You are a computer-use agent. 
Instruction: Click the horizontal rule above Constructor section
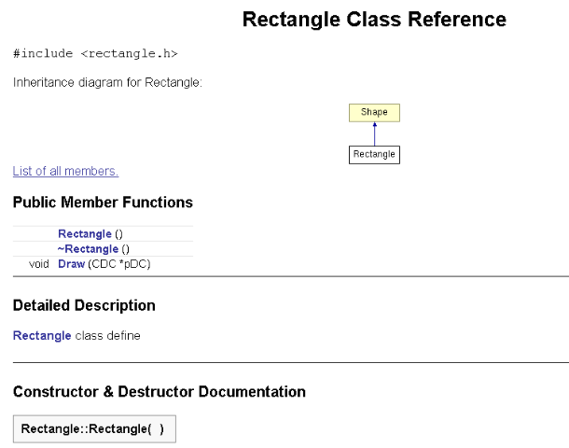pos(291,362)
